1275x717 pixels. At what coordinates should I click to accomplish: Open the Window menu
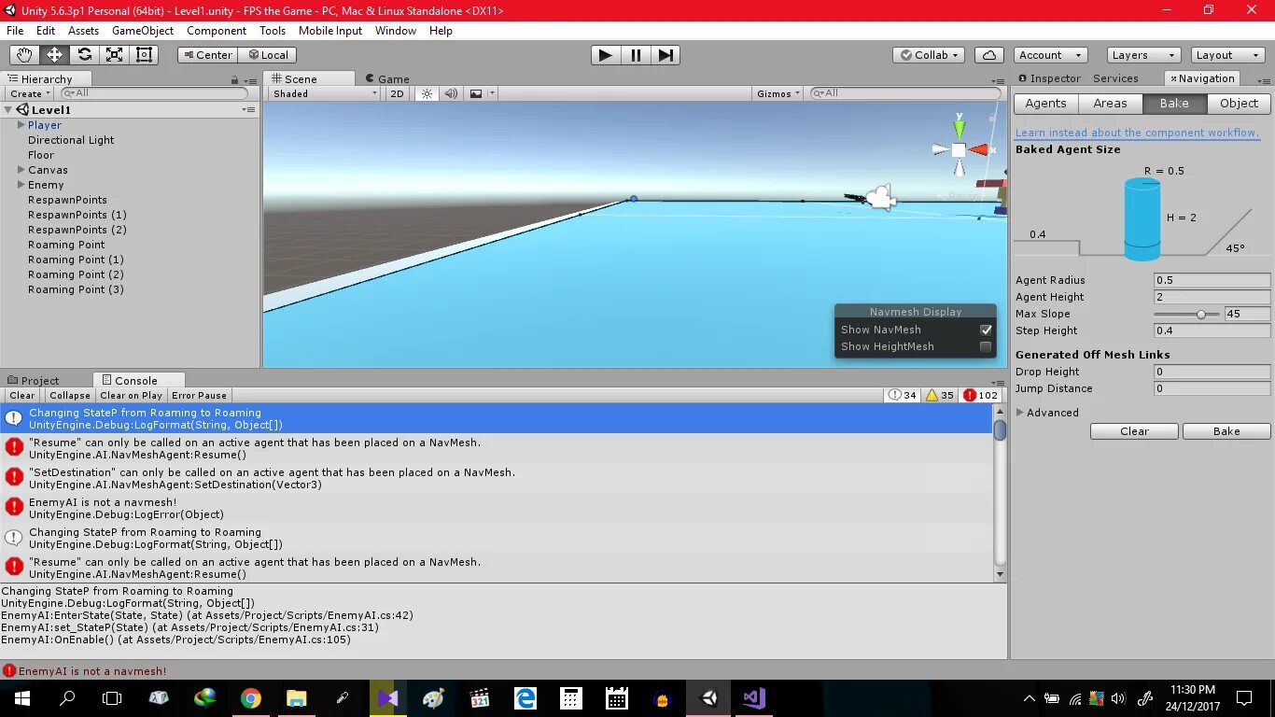pyautogui.click(x=396, y=31)
